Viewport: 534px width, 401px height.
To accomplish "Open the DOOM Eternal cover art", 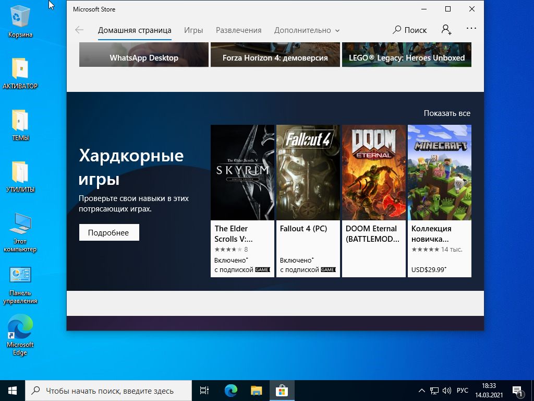I will 373,172.
